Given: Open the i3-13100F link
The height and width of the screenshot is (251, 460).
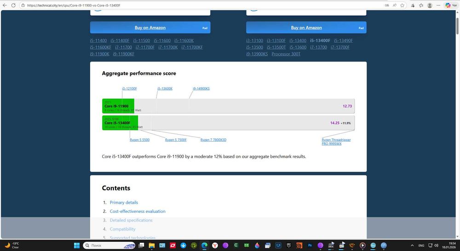Looking at the screenshot, I should 276,40.
